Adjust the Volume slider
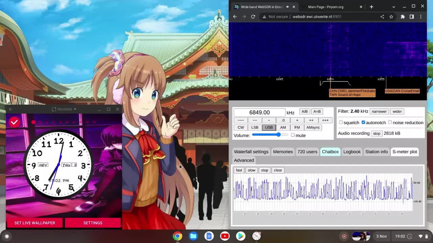This screenshot has width=433, height=243. 270,135
